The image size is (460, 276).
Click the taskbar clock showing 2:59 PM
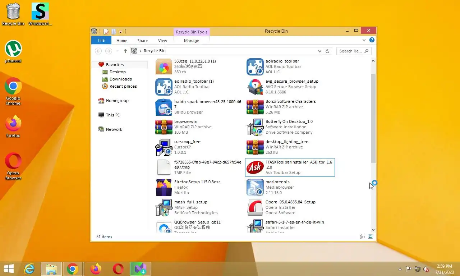coord(444,269)
